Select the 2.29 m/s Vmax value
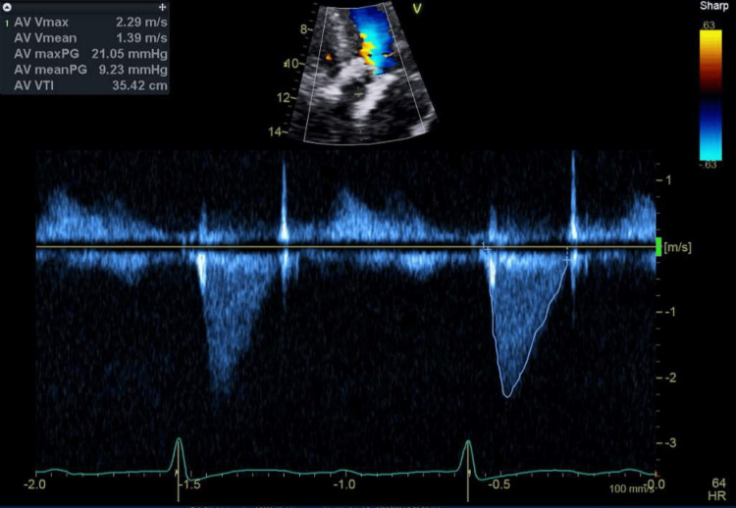Image resolution: width=736 pixels, height=508 pixels. pyautogui.click(x=141, y=22)
